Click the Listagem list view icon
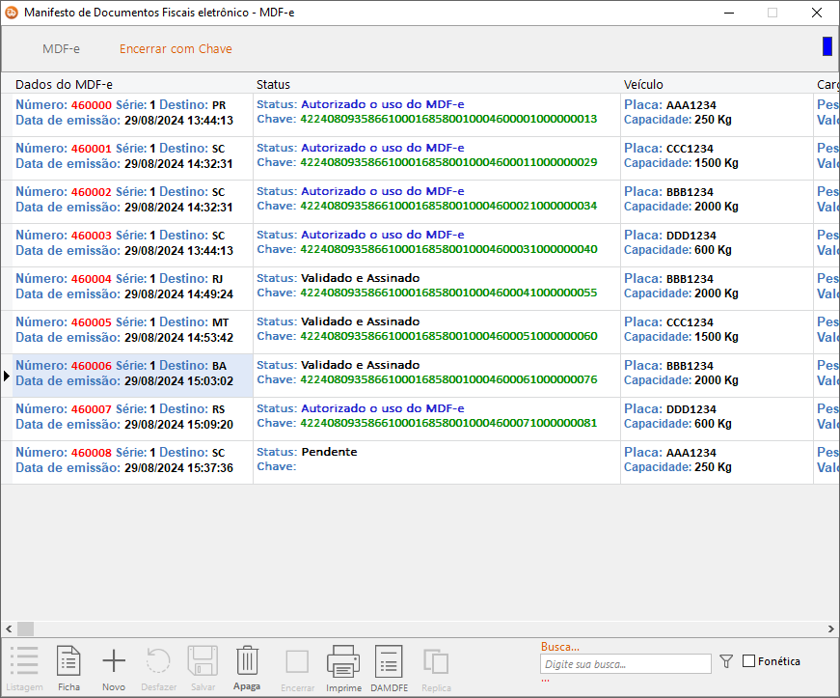840x698 pixels. coord(24,662)
